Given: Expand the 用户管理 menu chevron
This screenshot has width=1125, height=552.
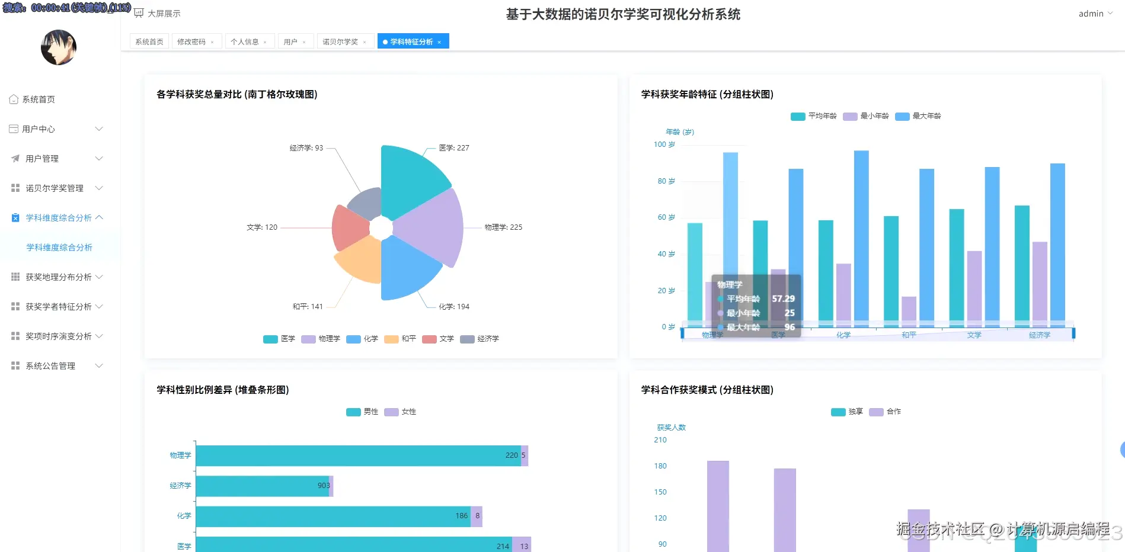Looking at the screenshot, I should click(99, 158).
